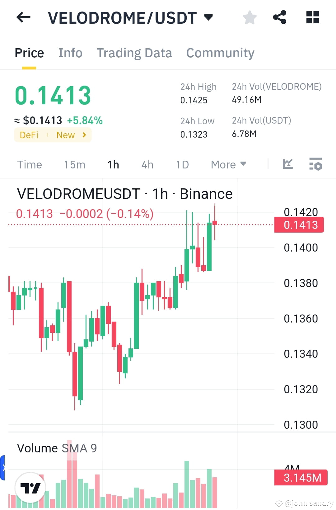336x510 pixels.
Task: Open the blue side panel arrow tab
Action: tap(3, 467)
